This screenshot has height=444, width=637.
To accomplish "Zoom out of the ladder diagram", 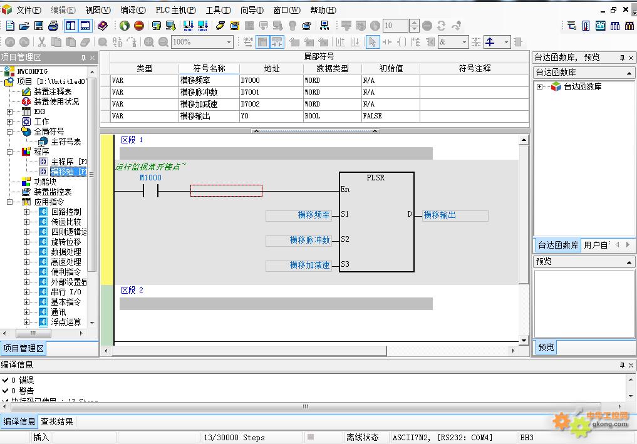I will (x=163, y=42).
